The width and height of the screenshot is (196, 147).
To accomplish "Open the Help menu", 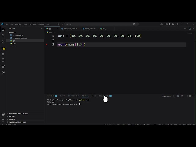I will (48, 24).
